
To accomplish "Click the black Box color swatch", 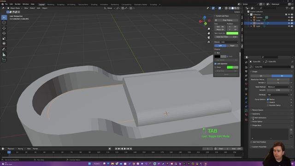I will tap(217, 56).
